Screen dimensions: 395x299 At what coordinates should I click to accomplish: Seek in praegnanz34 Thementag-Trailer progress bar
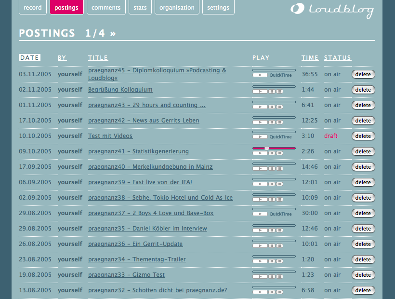pyautogui.click(x=274, y=256)
